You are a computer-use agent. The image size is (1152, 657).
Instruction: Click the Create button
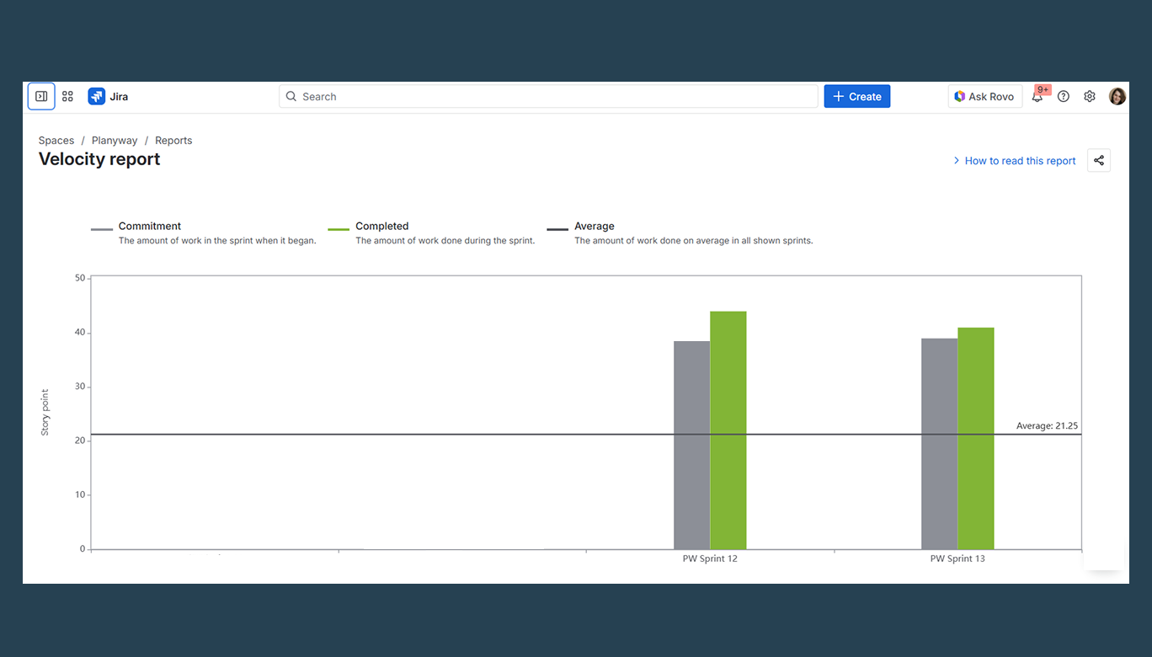(x=857, y=96)
